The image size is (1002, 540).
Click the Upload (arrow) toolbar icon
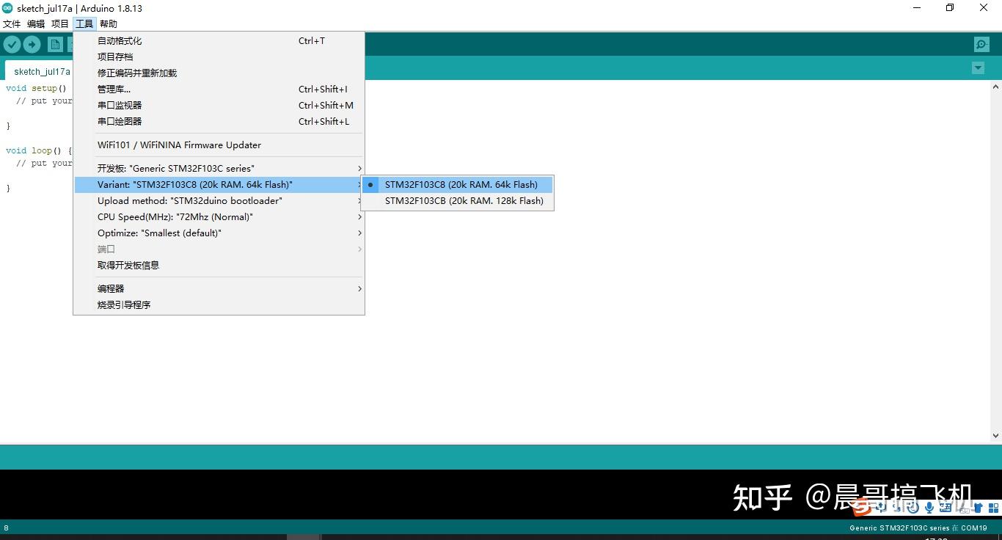tap(32, 44)
